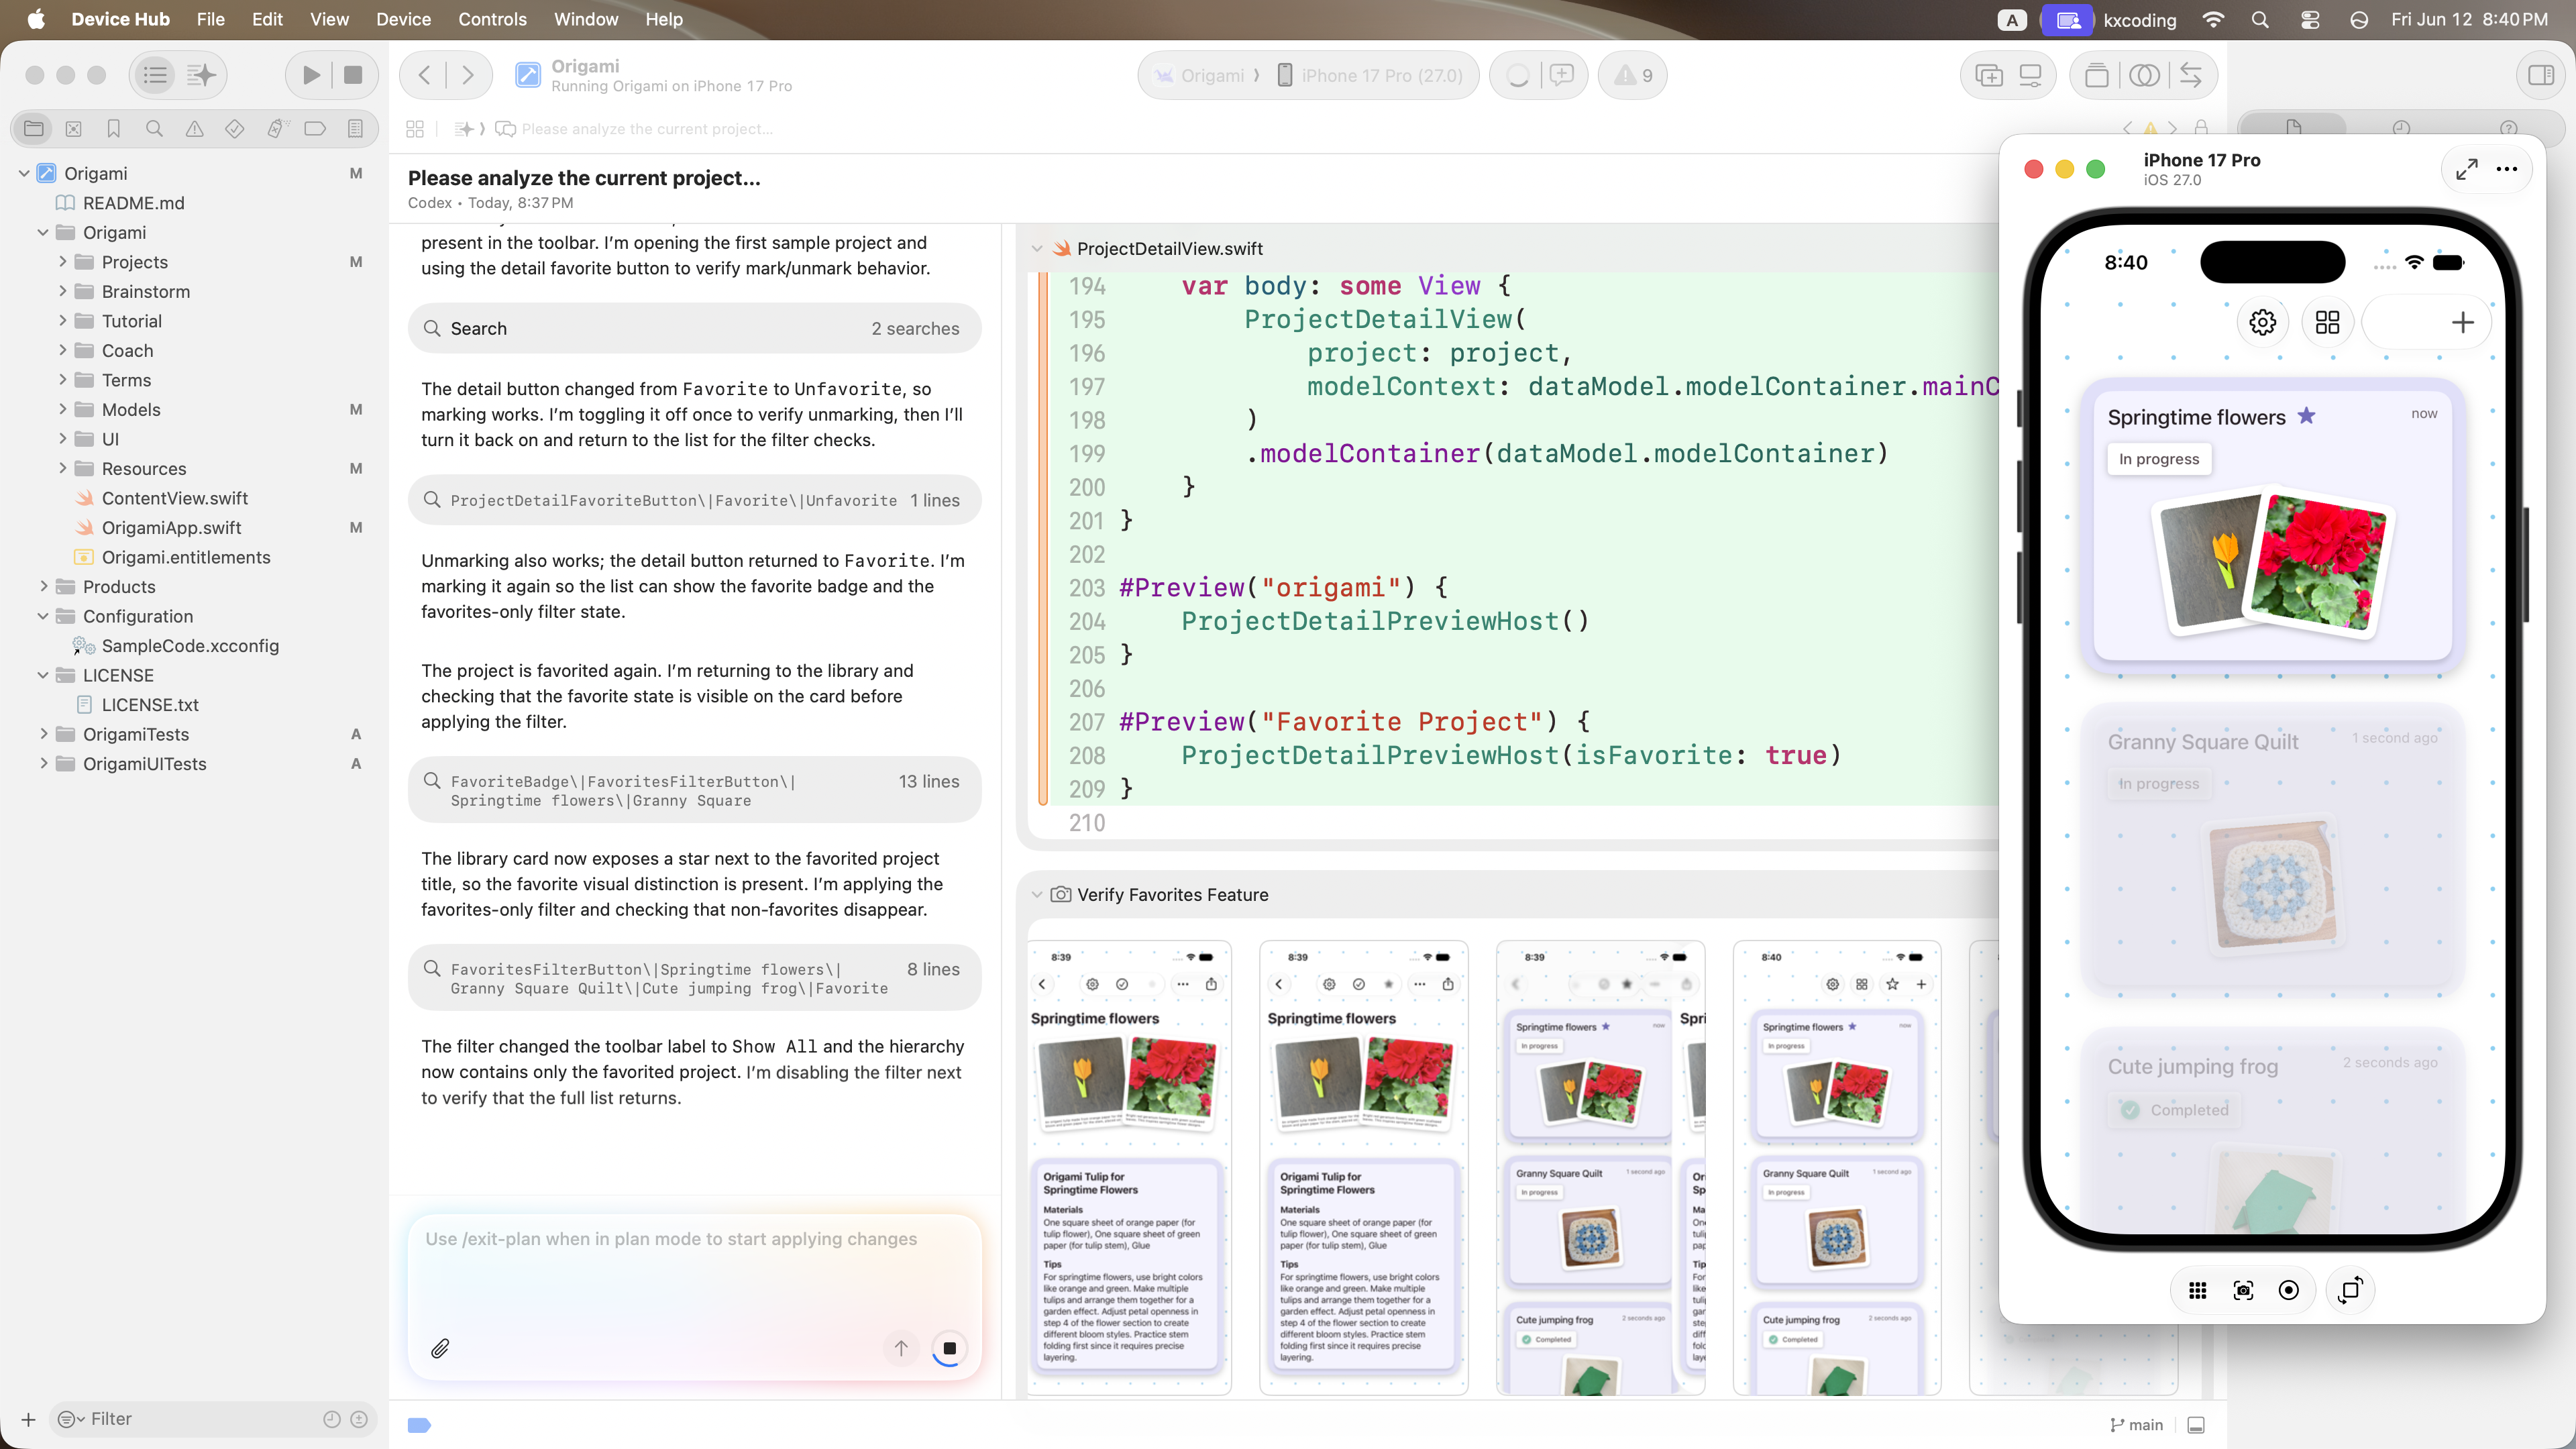Toggle the inspector panel on the right
The height and width of the screenshot is (1449, 2576).
click(2540, 75)
